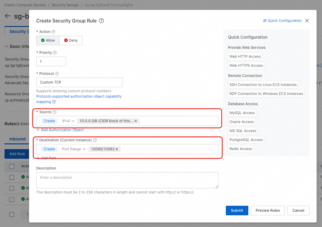Go to Elastic Compute Service breadcrumb
Image resolution: width=322 pixels, height=227 pixels.
pos(25,5)
